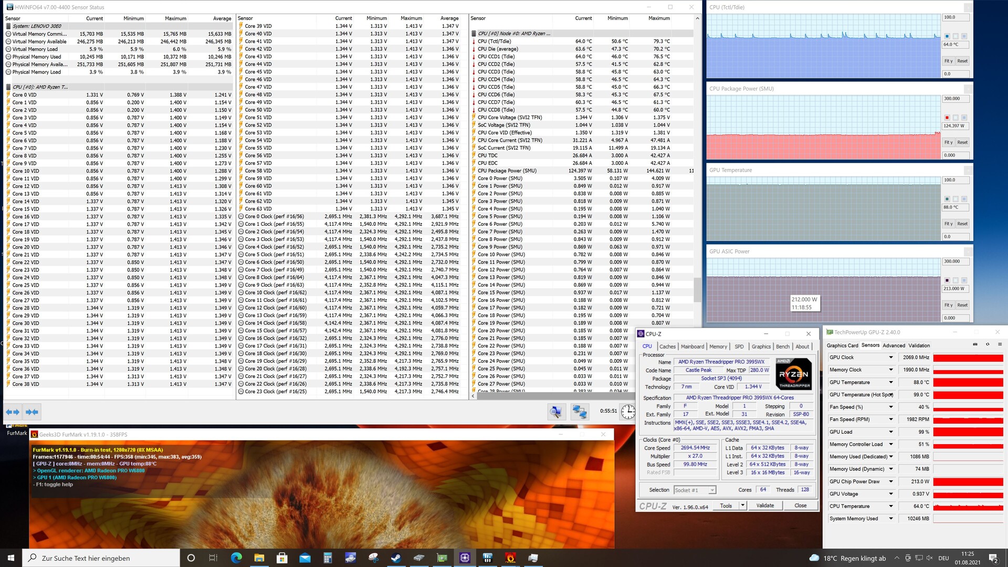Click GPU-Z screenshot camera icon
The image size is (1008, 567).
tap(975, 345)
